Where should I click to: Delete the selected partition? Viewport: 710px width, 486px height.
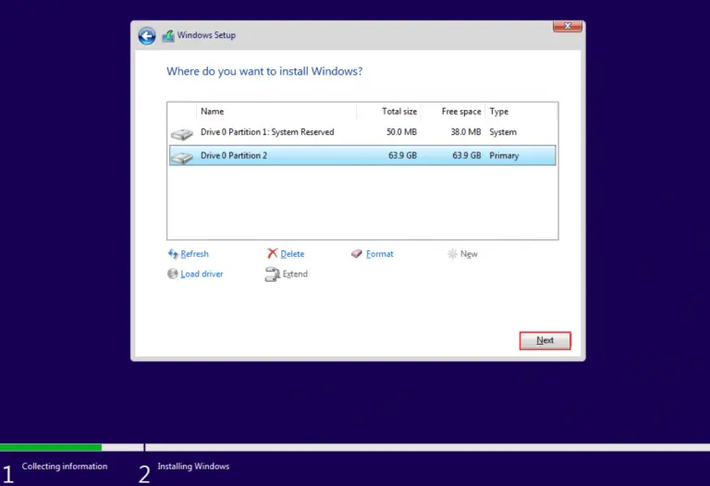292,254
